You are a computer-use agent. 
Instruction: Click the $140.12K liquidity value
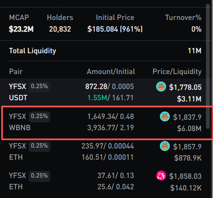coord(186,188)
